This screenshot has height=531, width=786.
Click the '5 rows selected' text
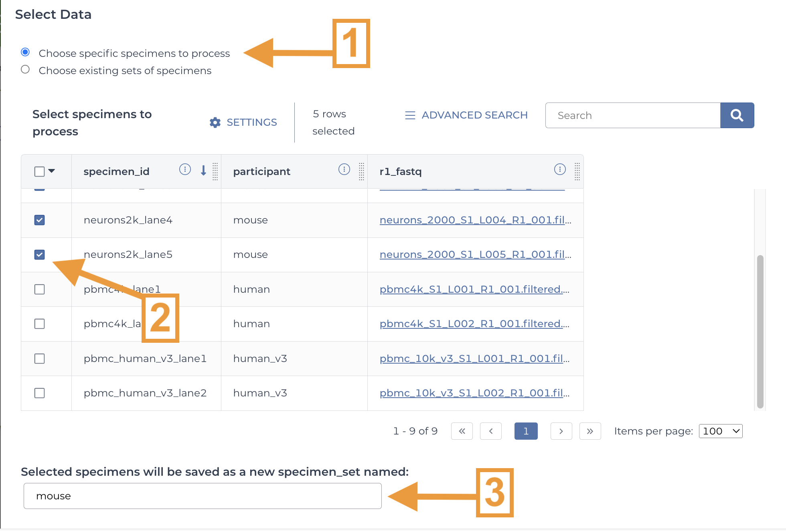click(333, 122)
